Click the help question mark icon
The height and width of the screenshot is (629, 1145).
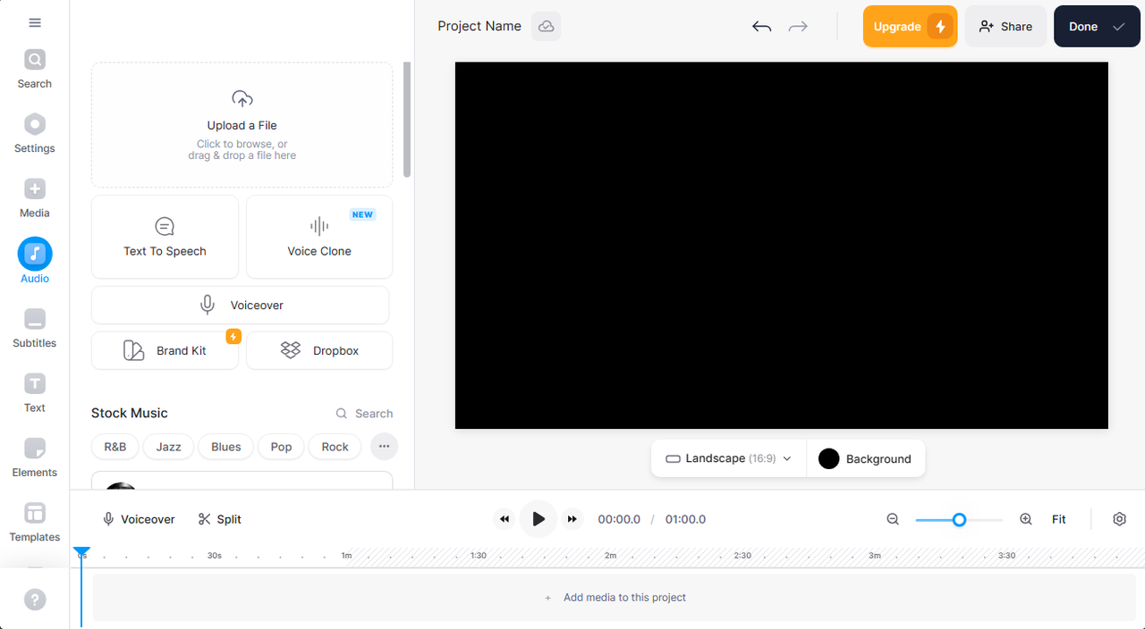click(35, 600)
